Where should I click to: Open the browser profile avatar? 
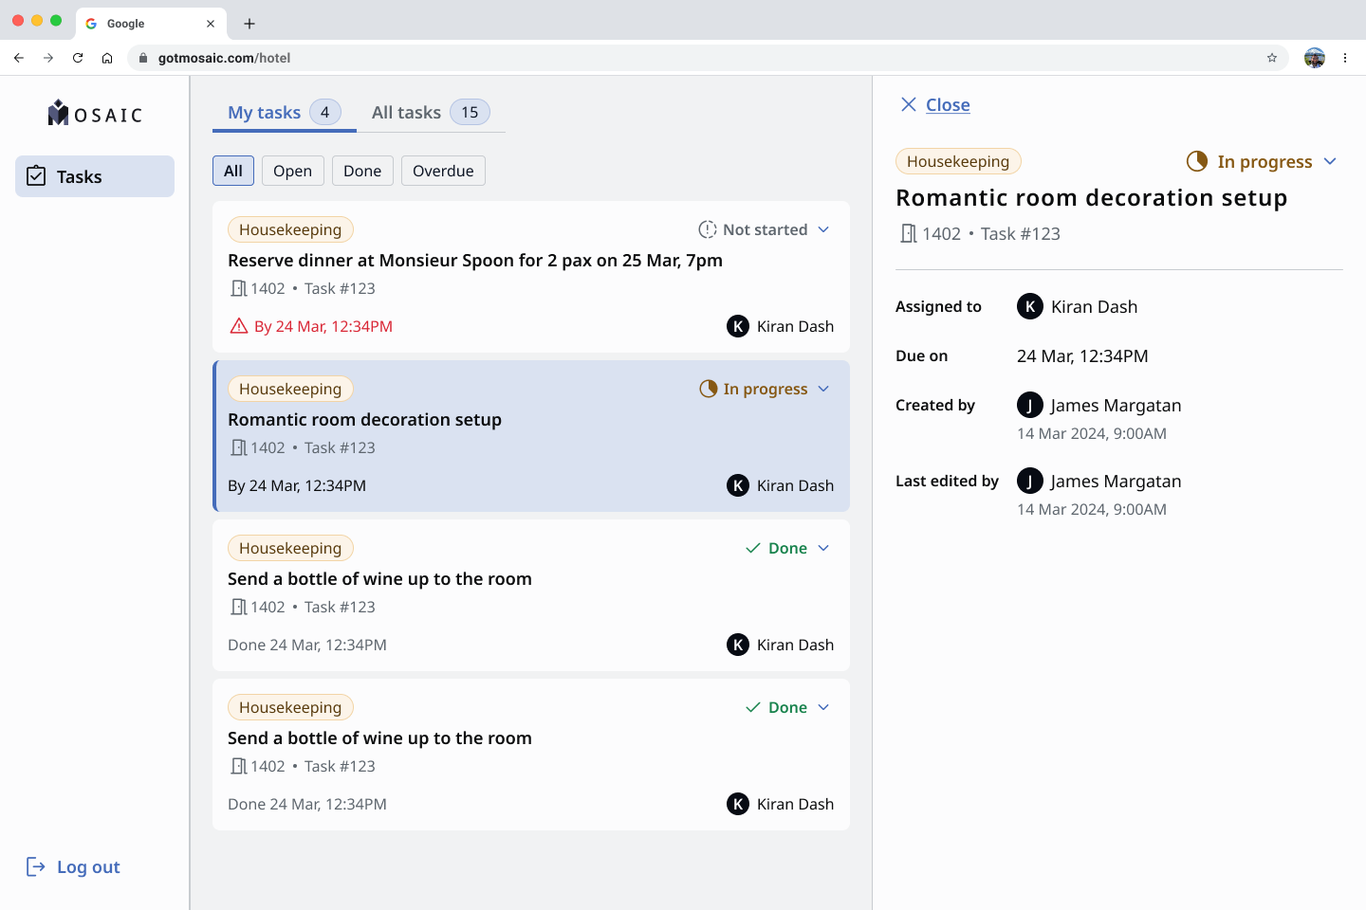tap(1315, 58)
